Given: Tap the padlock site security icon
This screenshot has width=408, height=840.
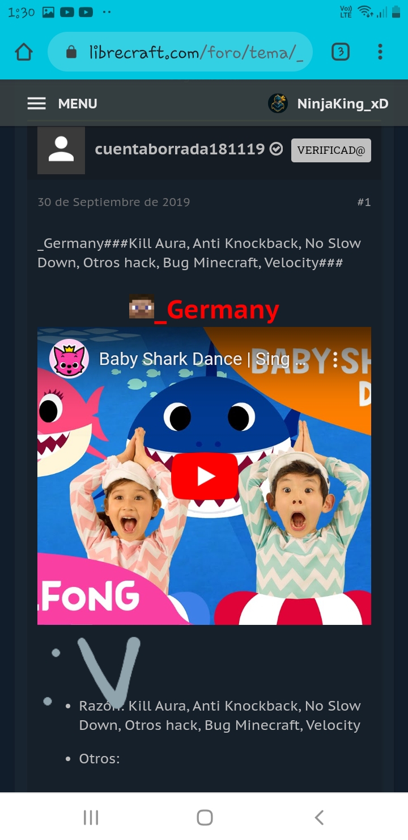Looking at the screenshot, I should (x=71, y=53).
